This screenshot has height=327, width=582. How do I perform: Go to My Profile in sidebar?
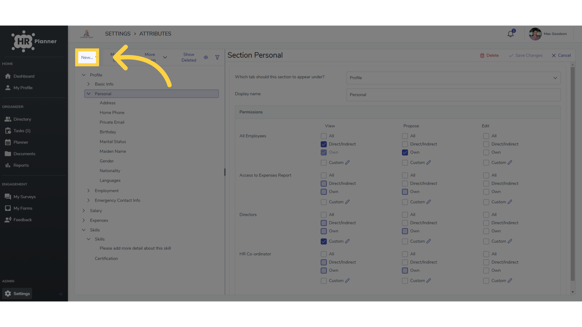[x=23, y=88]
